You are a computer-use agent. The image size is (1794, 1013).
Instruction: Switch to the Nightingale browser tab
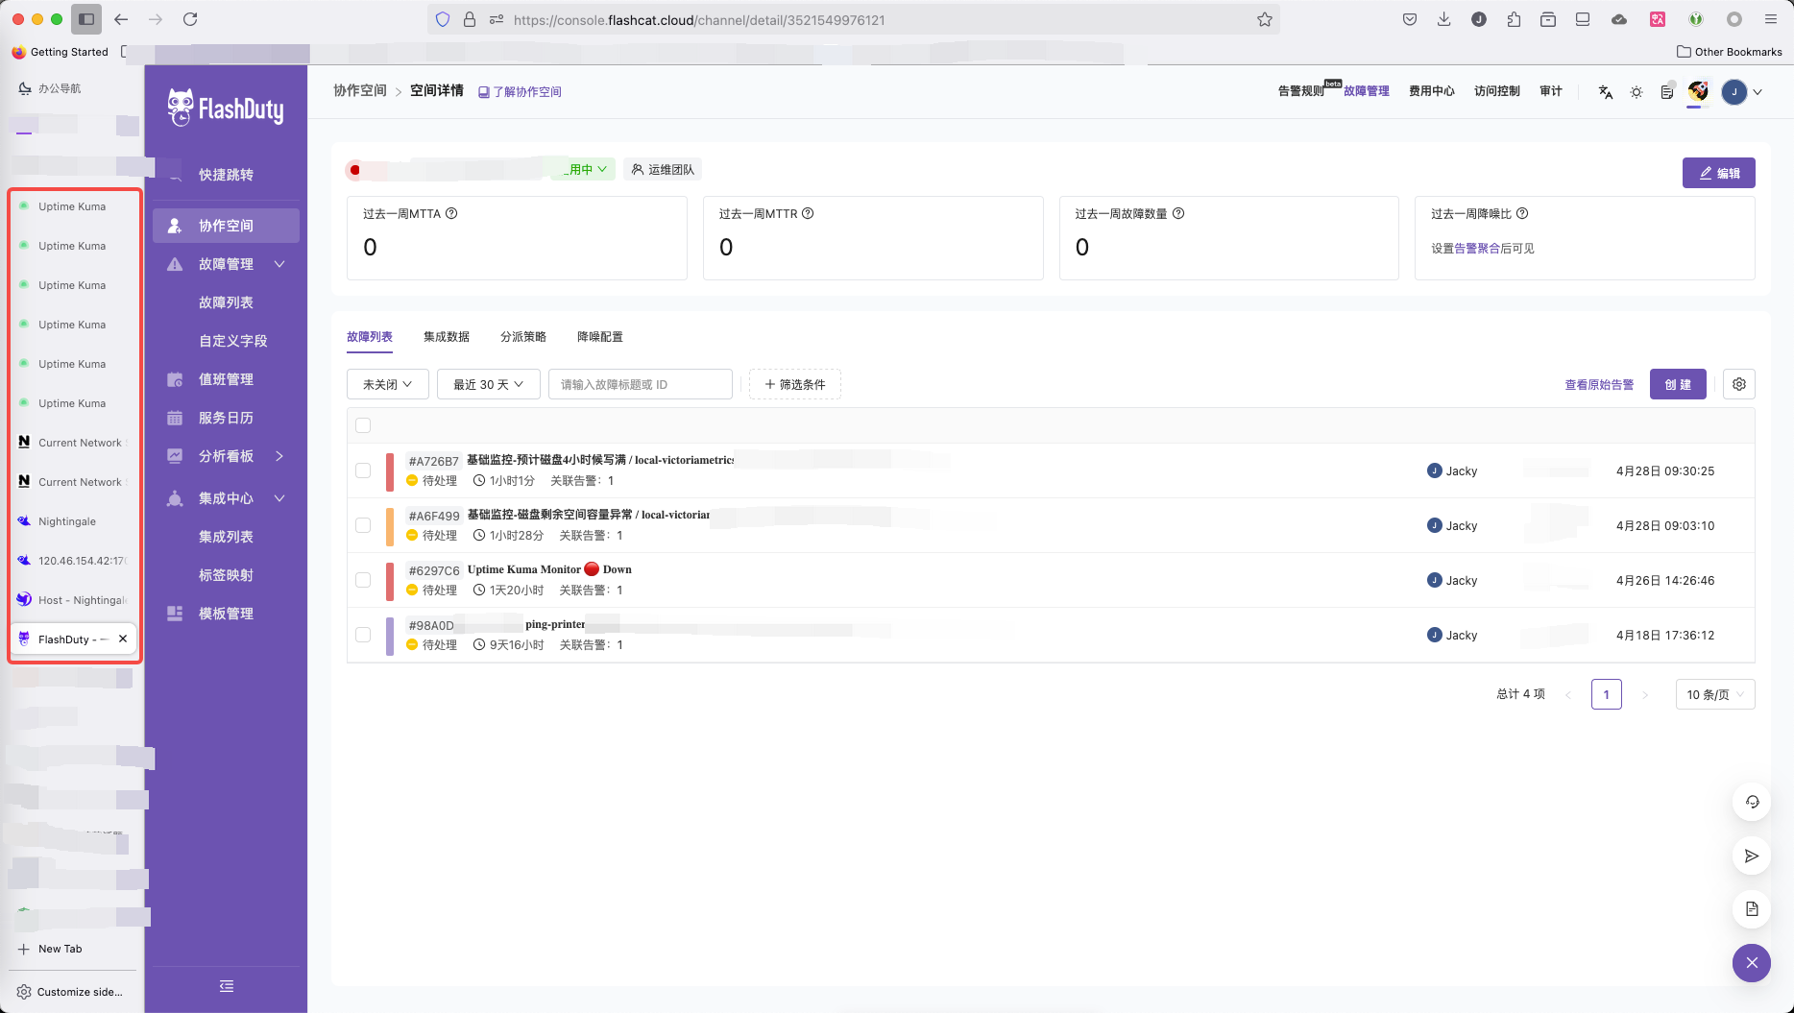click(x=74, y=521)
